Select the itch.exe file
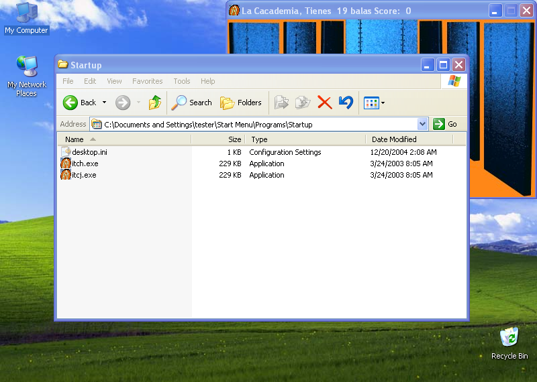 click(85, 164)
